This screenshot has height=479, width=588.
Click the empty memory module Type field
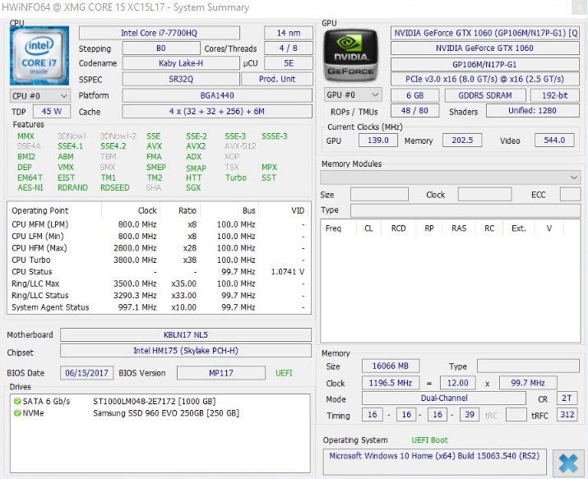coord(465,210)
